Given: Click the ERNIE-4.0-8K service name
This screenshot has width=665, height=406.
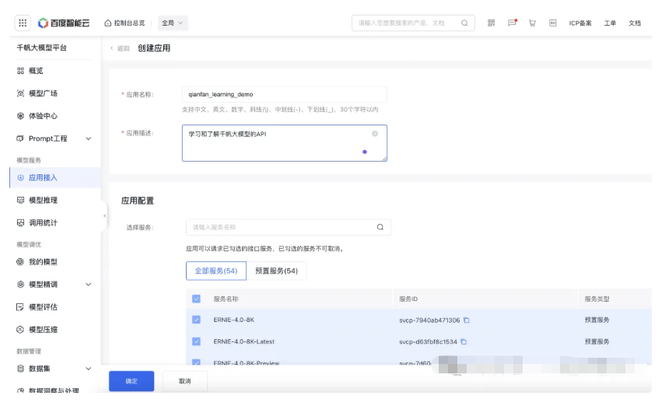Looking at the screenshot, I should pos(233,320).
